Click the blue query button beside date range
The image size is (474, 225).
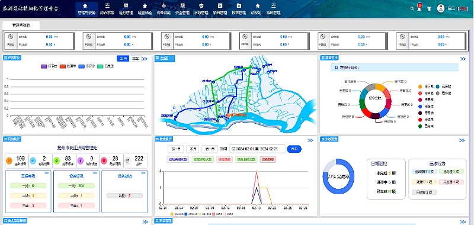point(294,149)
